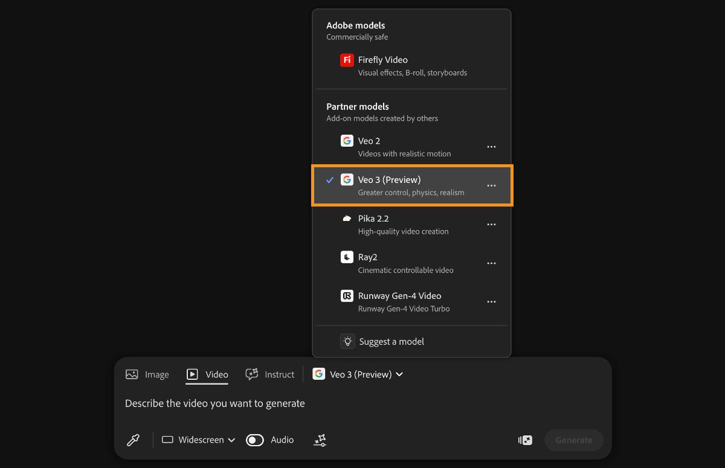Click the lightbulb icon for Suggest a model
Viewport: 725px width, 468px height.
point(347,341)
